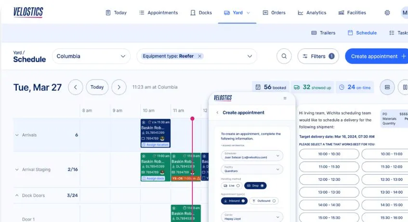Expand the equipment type filter dropdown
The height and width of the screenshot is (222, 408).
(250, 56)
